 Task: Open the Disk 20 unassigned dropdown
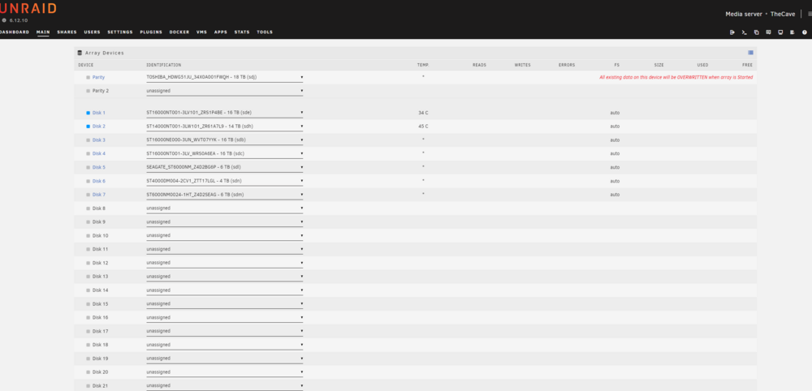(x=225, y=372)
